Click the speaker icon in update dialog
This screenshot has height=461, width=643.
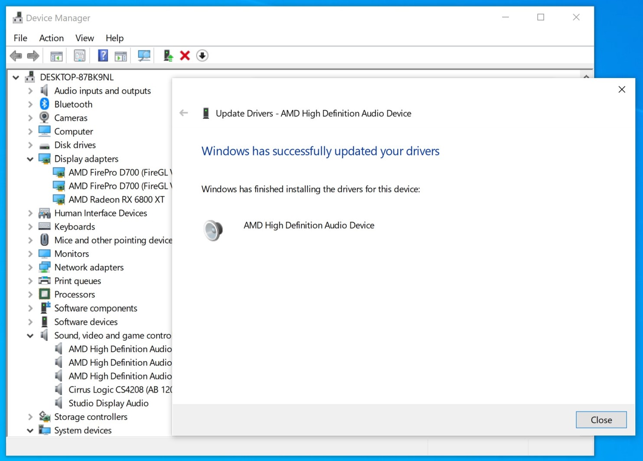(213, 230)
